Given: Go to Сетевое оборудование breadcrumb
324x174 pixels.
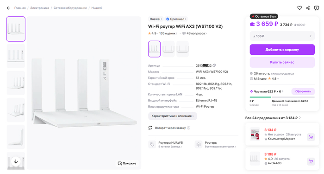Looking at the screenshot, I should (x=70, y=8).
